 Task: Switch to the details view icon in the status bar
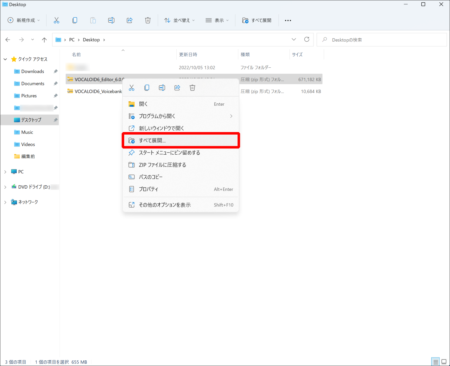point(436,362)
